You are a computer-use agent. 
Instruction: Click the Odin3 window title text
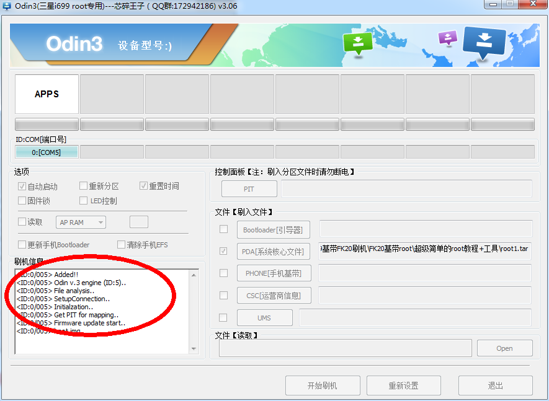(126, 6)
